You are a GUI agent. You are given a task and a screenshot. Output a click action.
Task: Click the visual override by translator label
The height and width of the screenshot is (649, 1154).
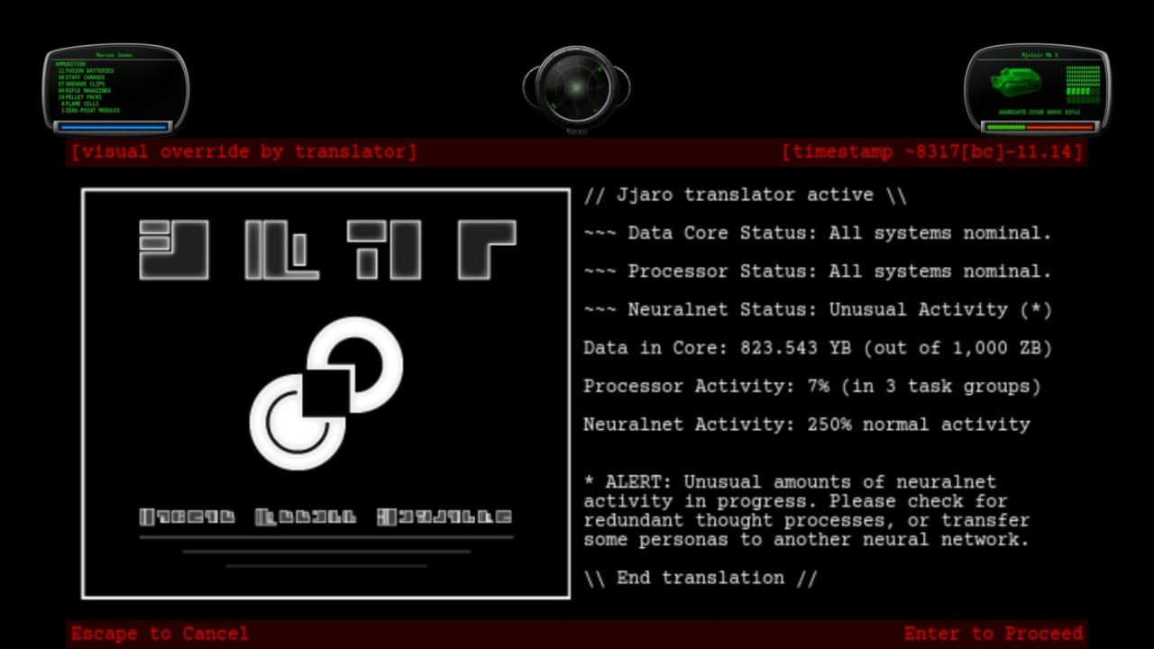point(244,152)
